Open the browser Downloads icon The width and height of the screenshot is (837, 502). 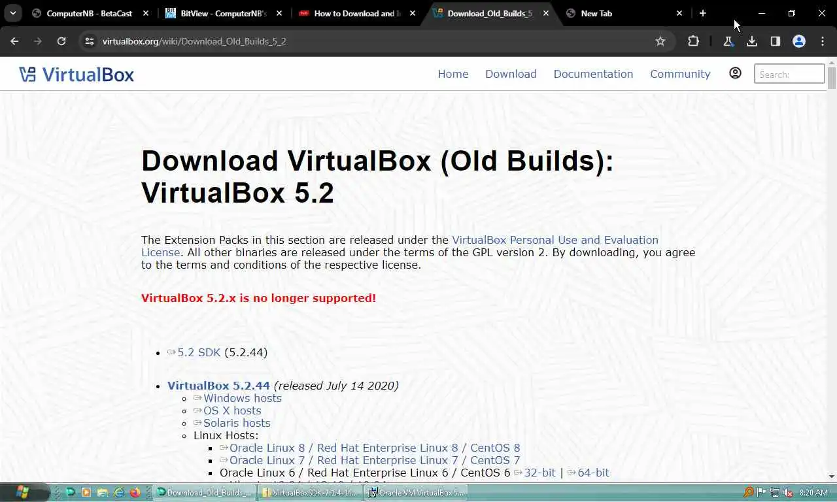tap(752, 41)
